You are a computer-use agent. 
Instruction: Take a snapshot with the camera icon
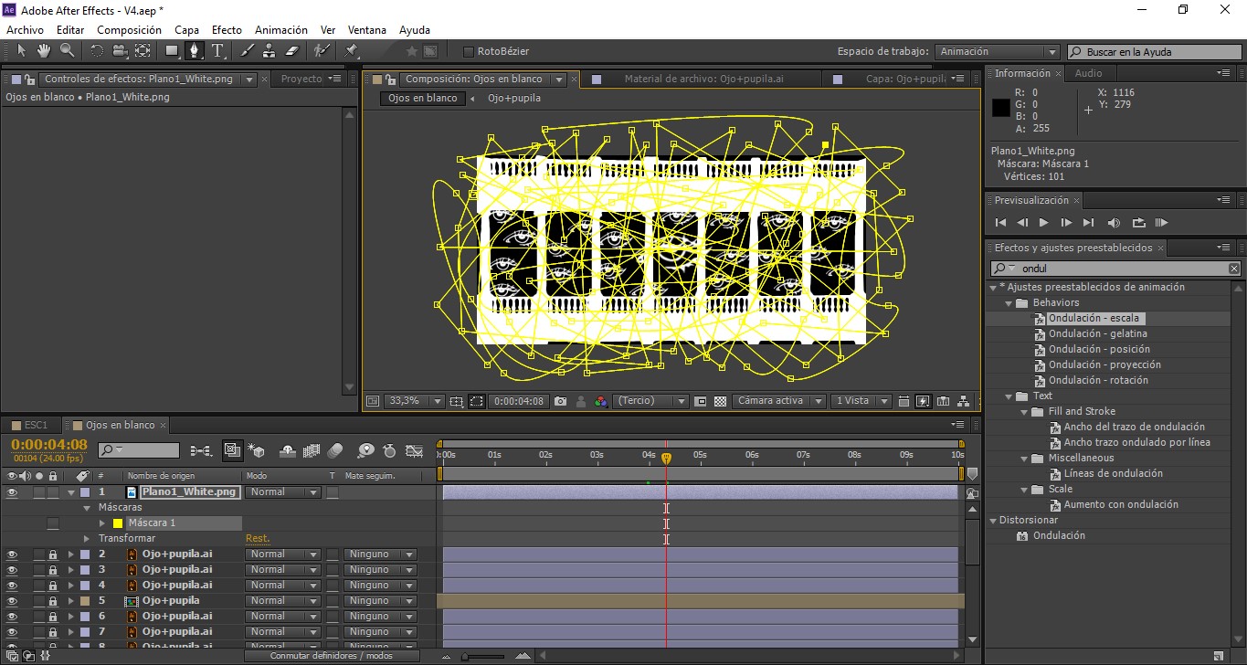point(560,401)
